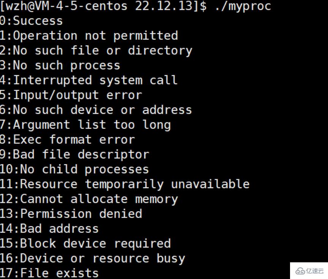Click the ./myproc command text
328x279 pixels.
(x=243, y=6)
